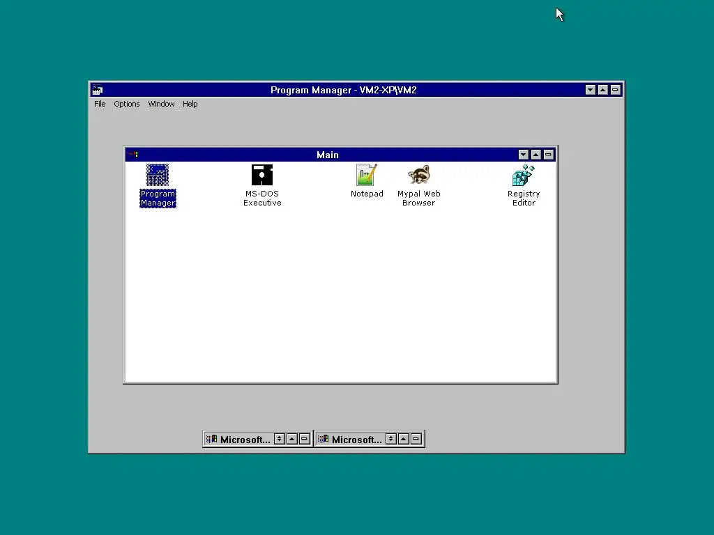Screen dimensions: 714x535
Task: Launch the MS-DOS Executive floppy disk icon
Action: [262, 175]
